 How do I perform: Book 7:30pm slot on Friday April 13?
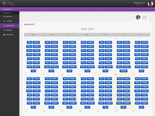tap(126, 91)
